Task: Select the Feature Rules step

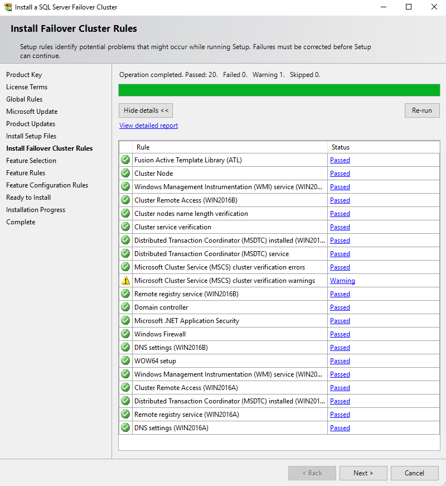Action: [26, 172]
